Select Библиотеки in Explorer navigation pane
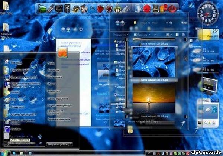This screenshot has width=223, height=156. 119,62
